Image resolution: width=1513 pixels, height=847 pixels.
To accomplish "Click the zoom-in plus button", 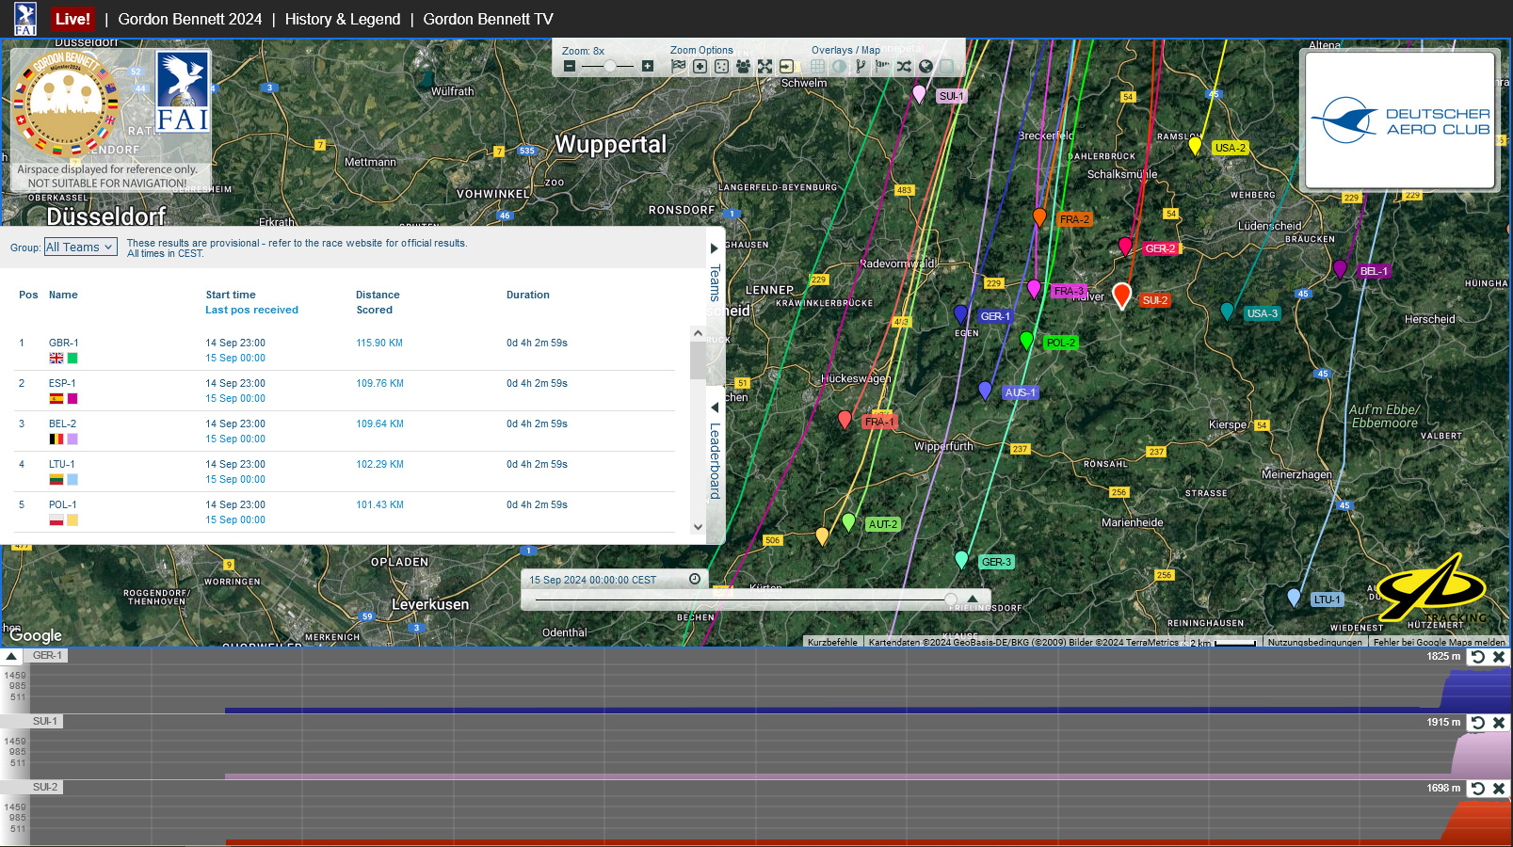I will click(x=648, y=66).
